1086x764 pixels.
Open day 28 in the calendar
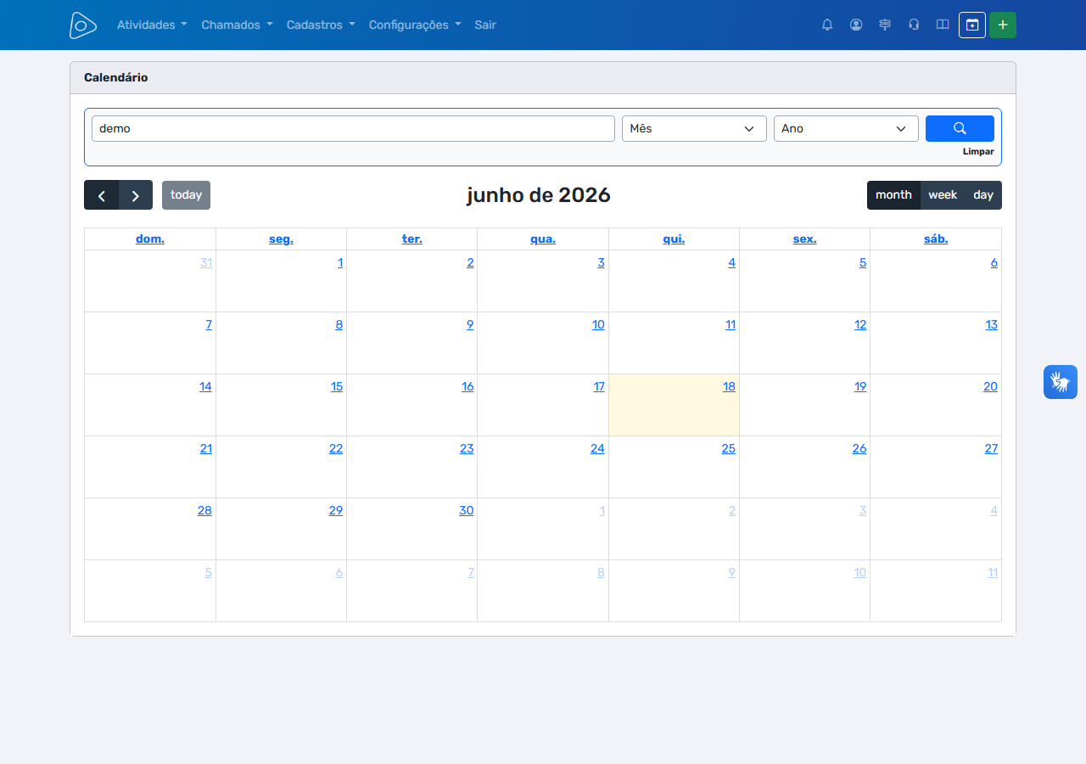[204, 511]
